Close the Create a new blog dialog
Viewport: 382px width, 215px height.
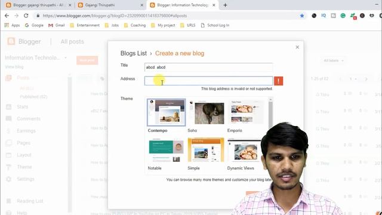point(297,47)
